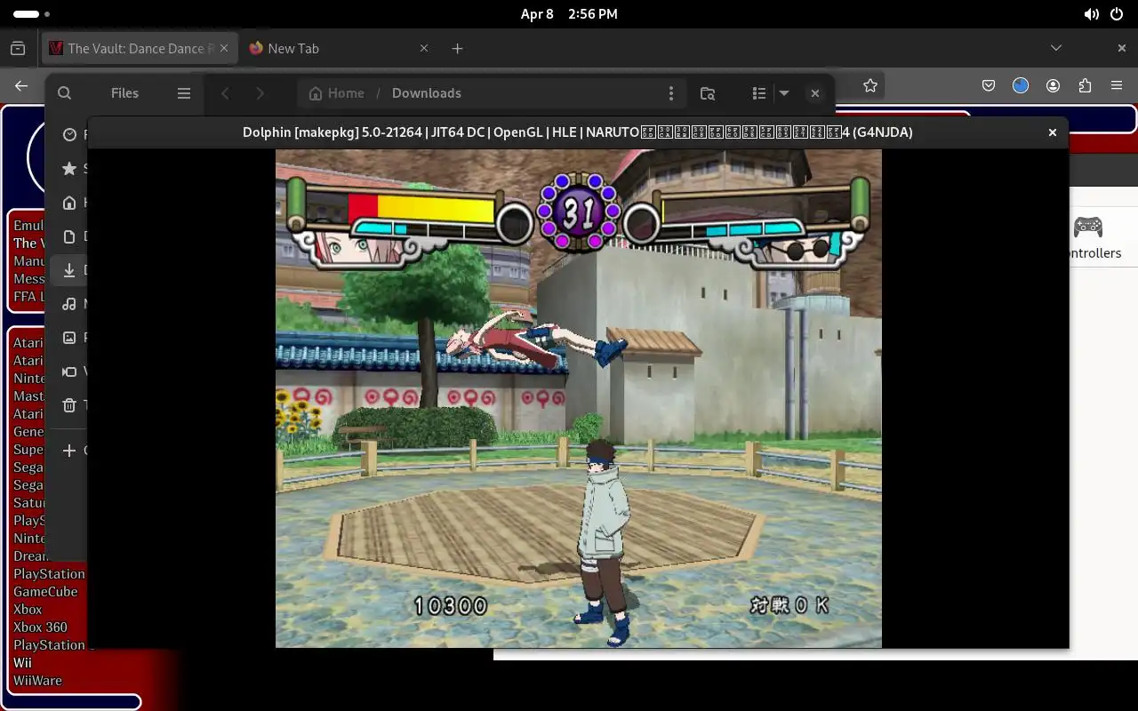
Task: Open the Trash icon in the Files sidebar
Action: point(69,405)
